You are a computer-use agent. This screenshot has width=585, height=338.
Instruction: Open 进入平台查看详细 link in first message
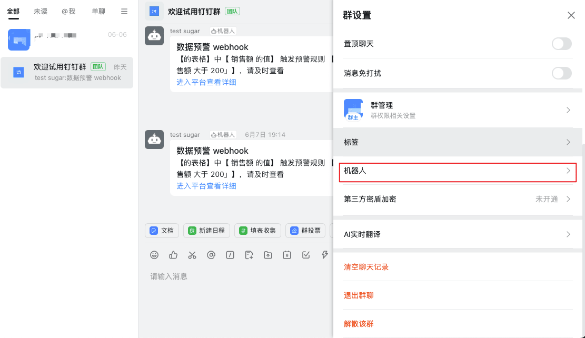click(206, 82)
